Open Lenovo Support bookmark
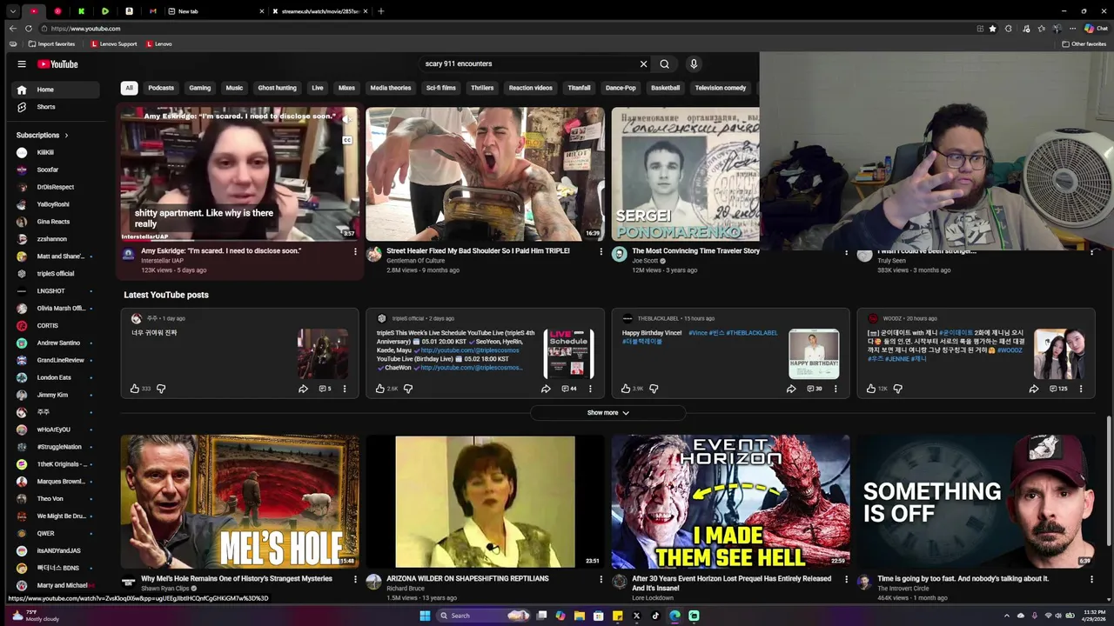 click(114, 43)
